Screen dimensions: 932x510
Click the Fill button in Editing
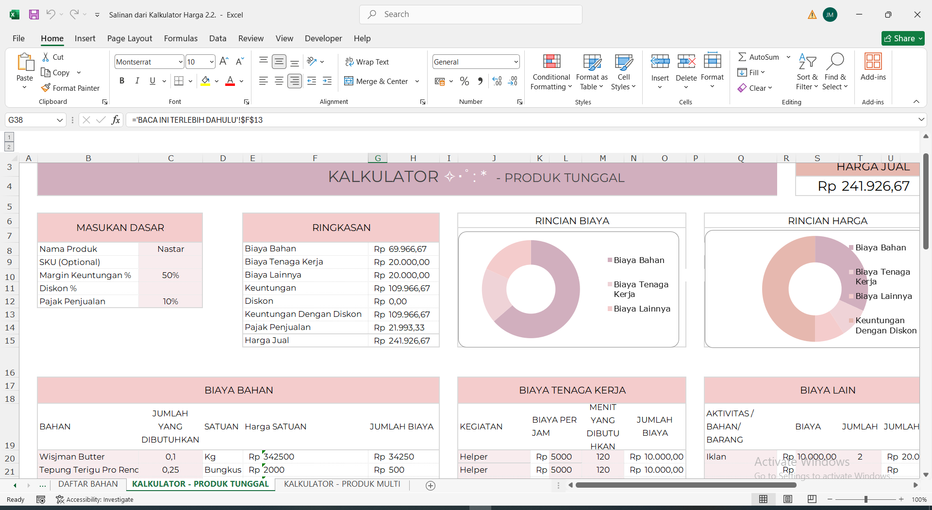click(751, 72)
